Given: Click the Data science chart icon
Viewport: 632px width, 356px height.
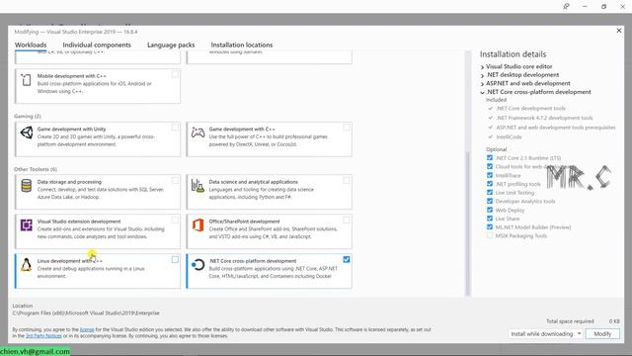Looking at the screenshot, I should pos(197,186).
